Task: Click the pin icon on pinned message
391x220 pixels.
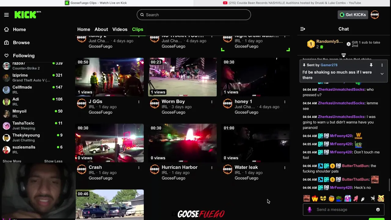Action: coord(371,65)
